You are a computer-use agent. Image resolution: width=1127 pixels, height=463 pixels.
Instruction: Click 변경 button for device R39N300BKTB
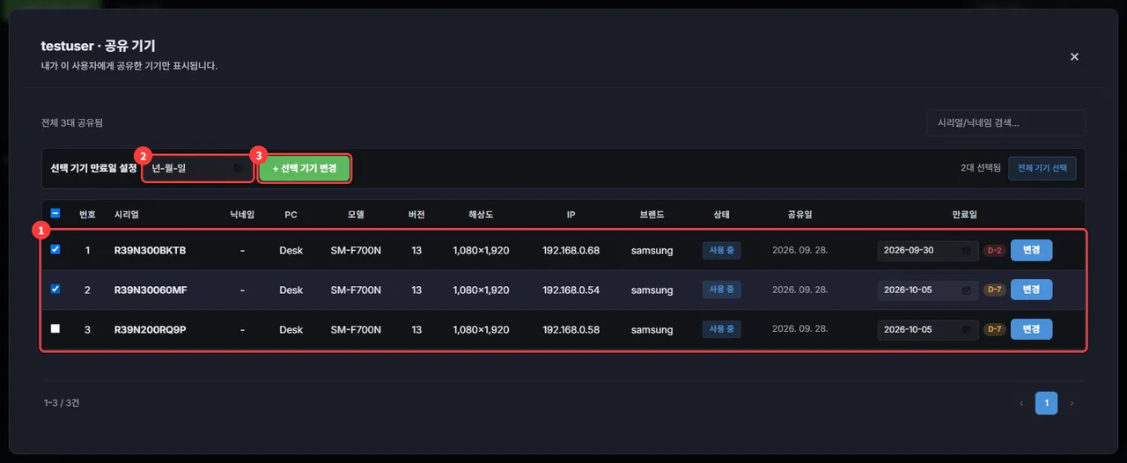point(1031,250)
